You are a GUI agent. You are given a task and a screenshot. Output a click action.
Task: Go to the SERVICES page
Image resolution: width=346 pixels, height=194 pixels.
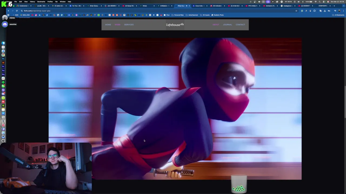[129, 25]
